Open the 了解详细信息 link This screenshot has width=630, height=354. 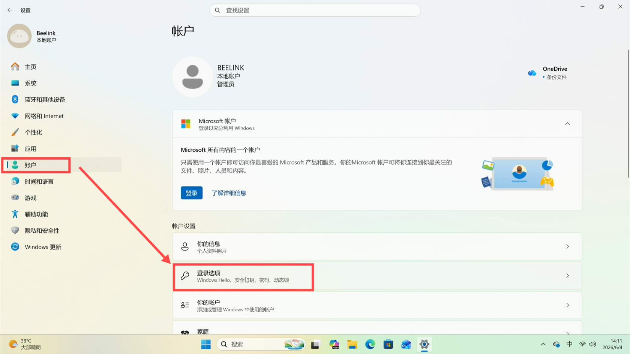click(229, 193)
